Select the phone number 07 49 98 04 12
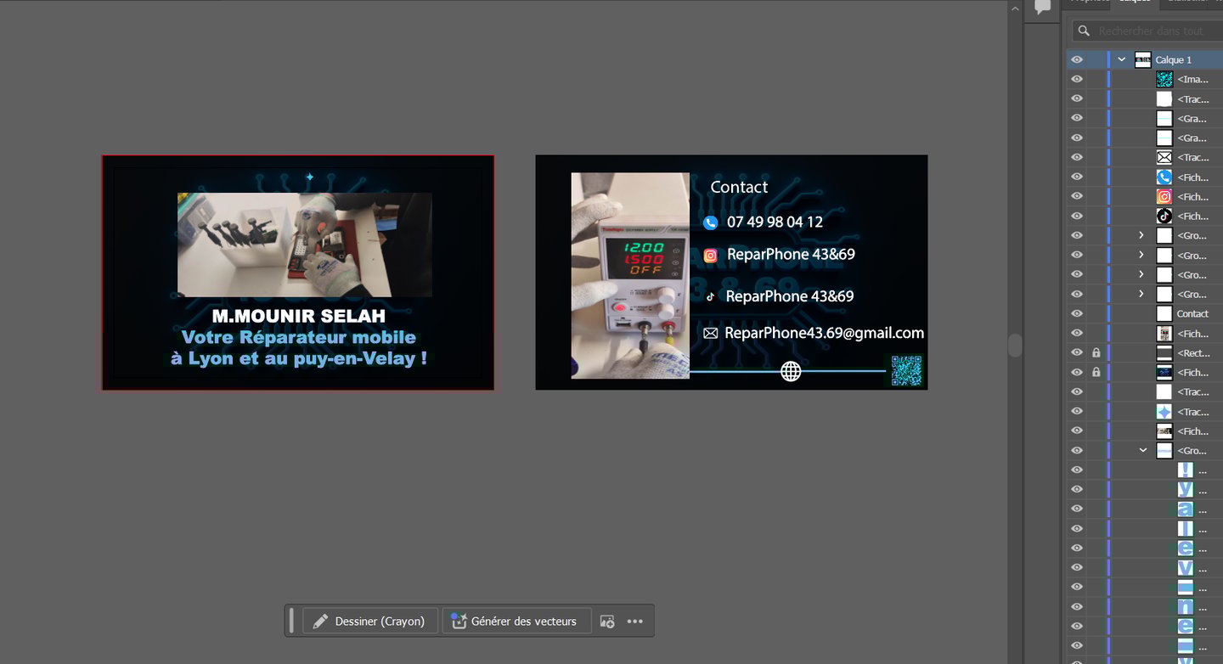The width and height of the screenshot is (1223, 664). [x=775, y=222]
